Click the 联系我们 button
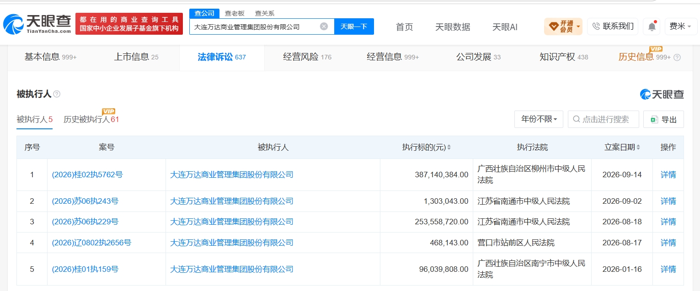700x291 pixels. (x=613, y=26)
